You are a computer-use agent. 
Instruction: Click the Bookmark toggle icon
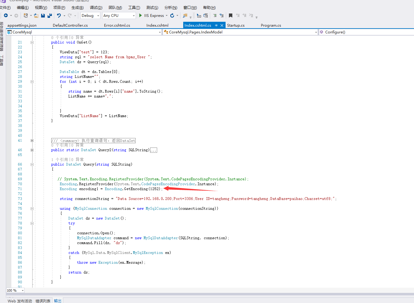(x=231, y=16)
